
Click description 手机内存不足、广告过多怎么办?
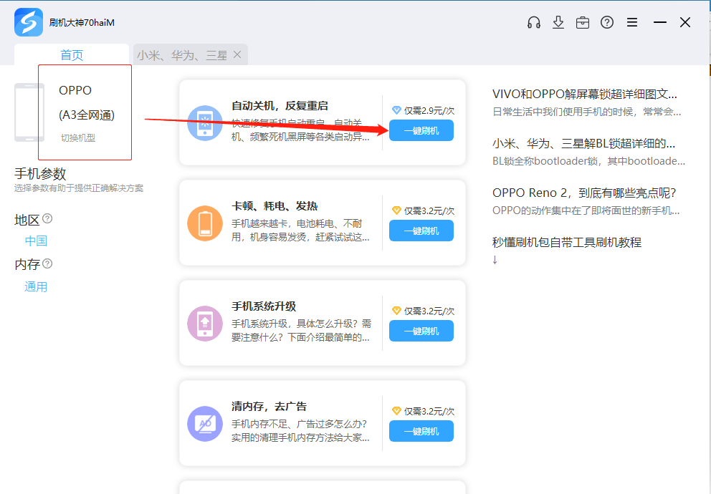[x=300, y=430]
